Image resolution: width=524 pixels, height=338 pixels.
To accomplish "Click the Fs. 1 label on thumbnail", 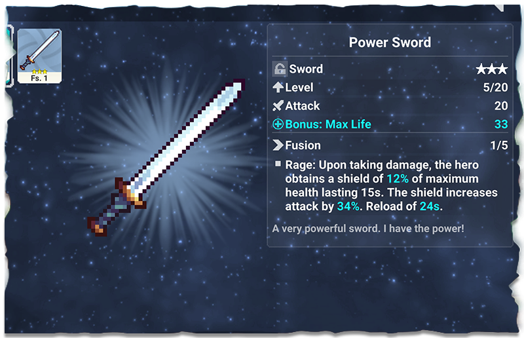I will (x=39, y=78).
